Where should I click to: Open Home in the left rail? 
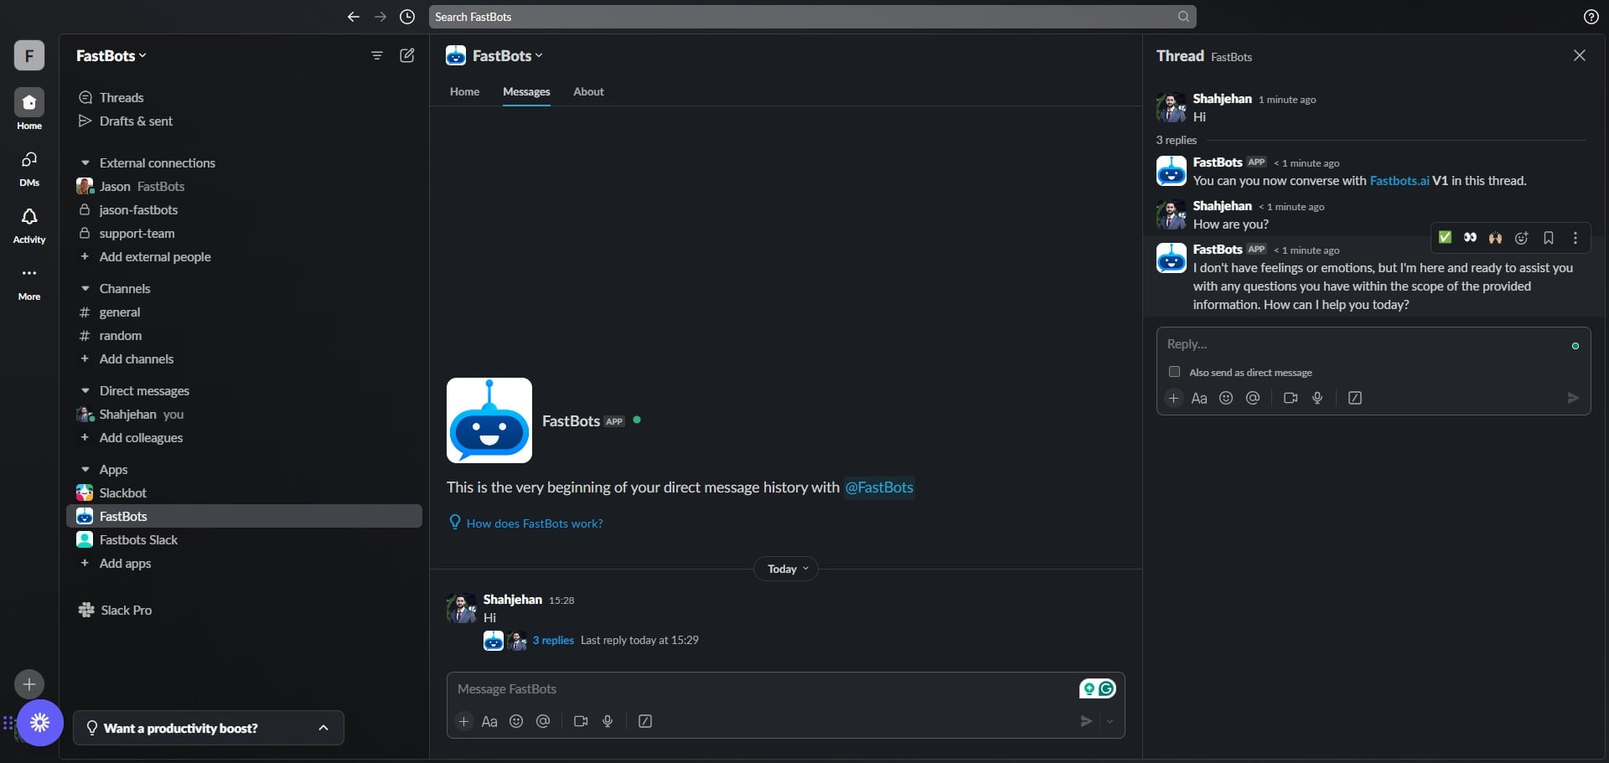(29, 110)
